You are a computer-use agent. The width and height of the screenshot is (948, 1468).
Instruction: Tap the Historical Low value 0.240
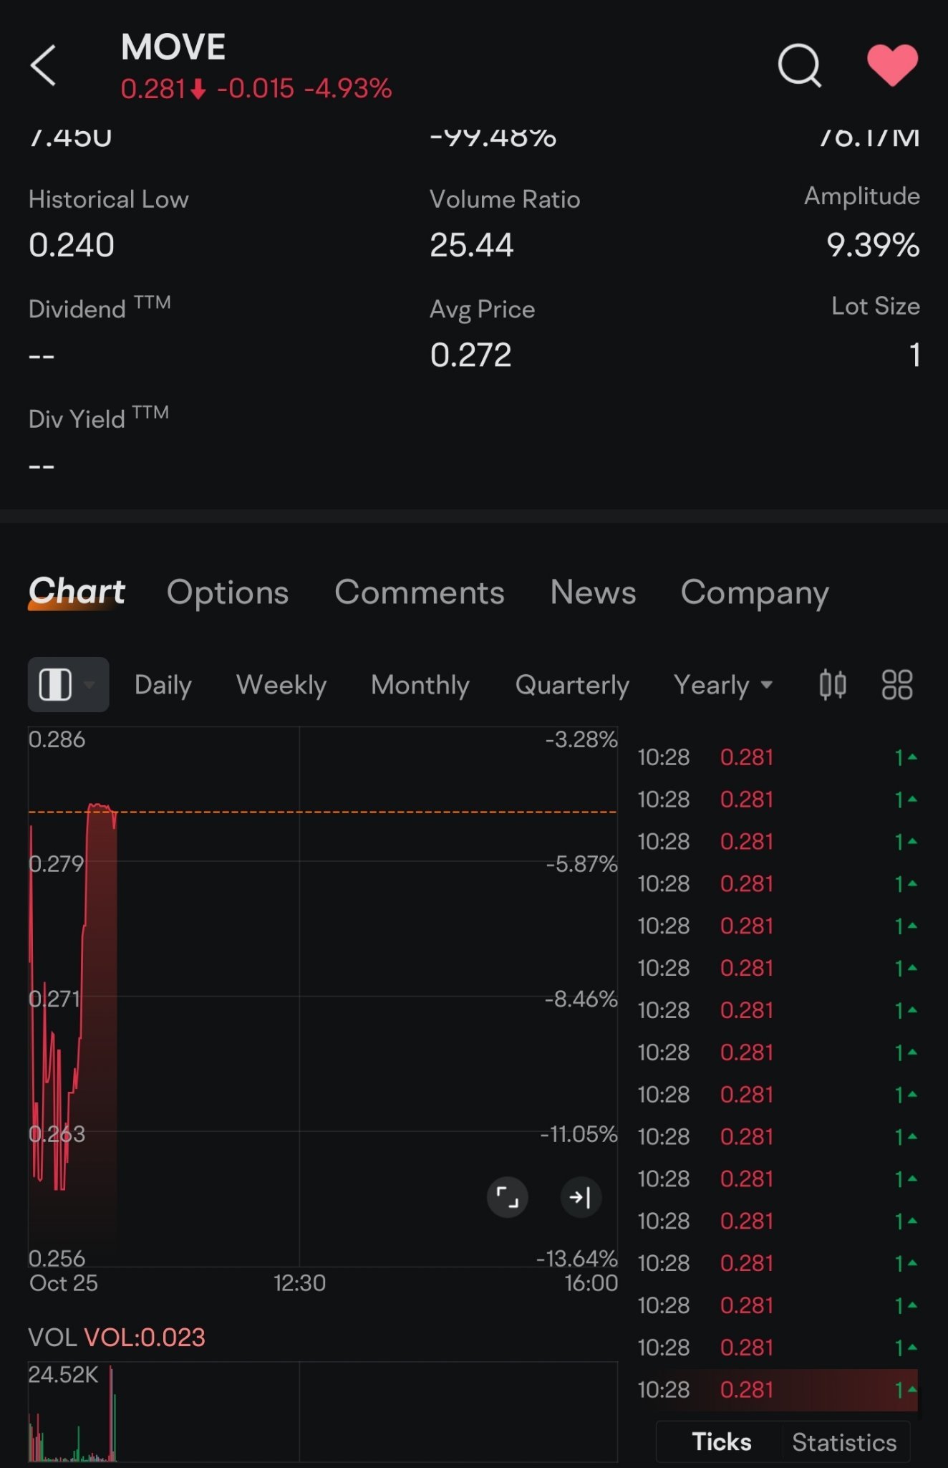coord(72,245)
